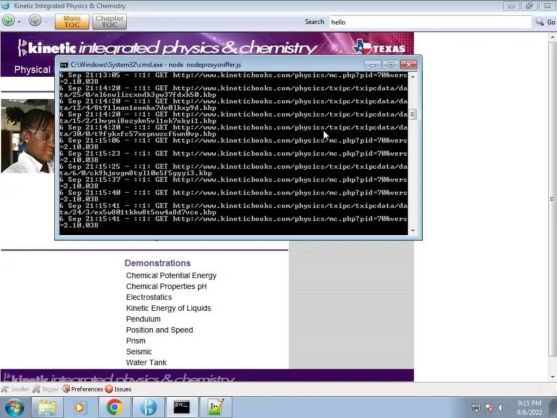Open Google Chrome from the taskbar
The width and height of the screenshot is (557, 418).
pos(114,407)
